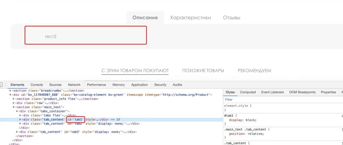
Task: Open DOM Breakpoints sidebar tab
Action: [x=302, y=92]
